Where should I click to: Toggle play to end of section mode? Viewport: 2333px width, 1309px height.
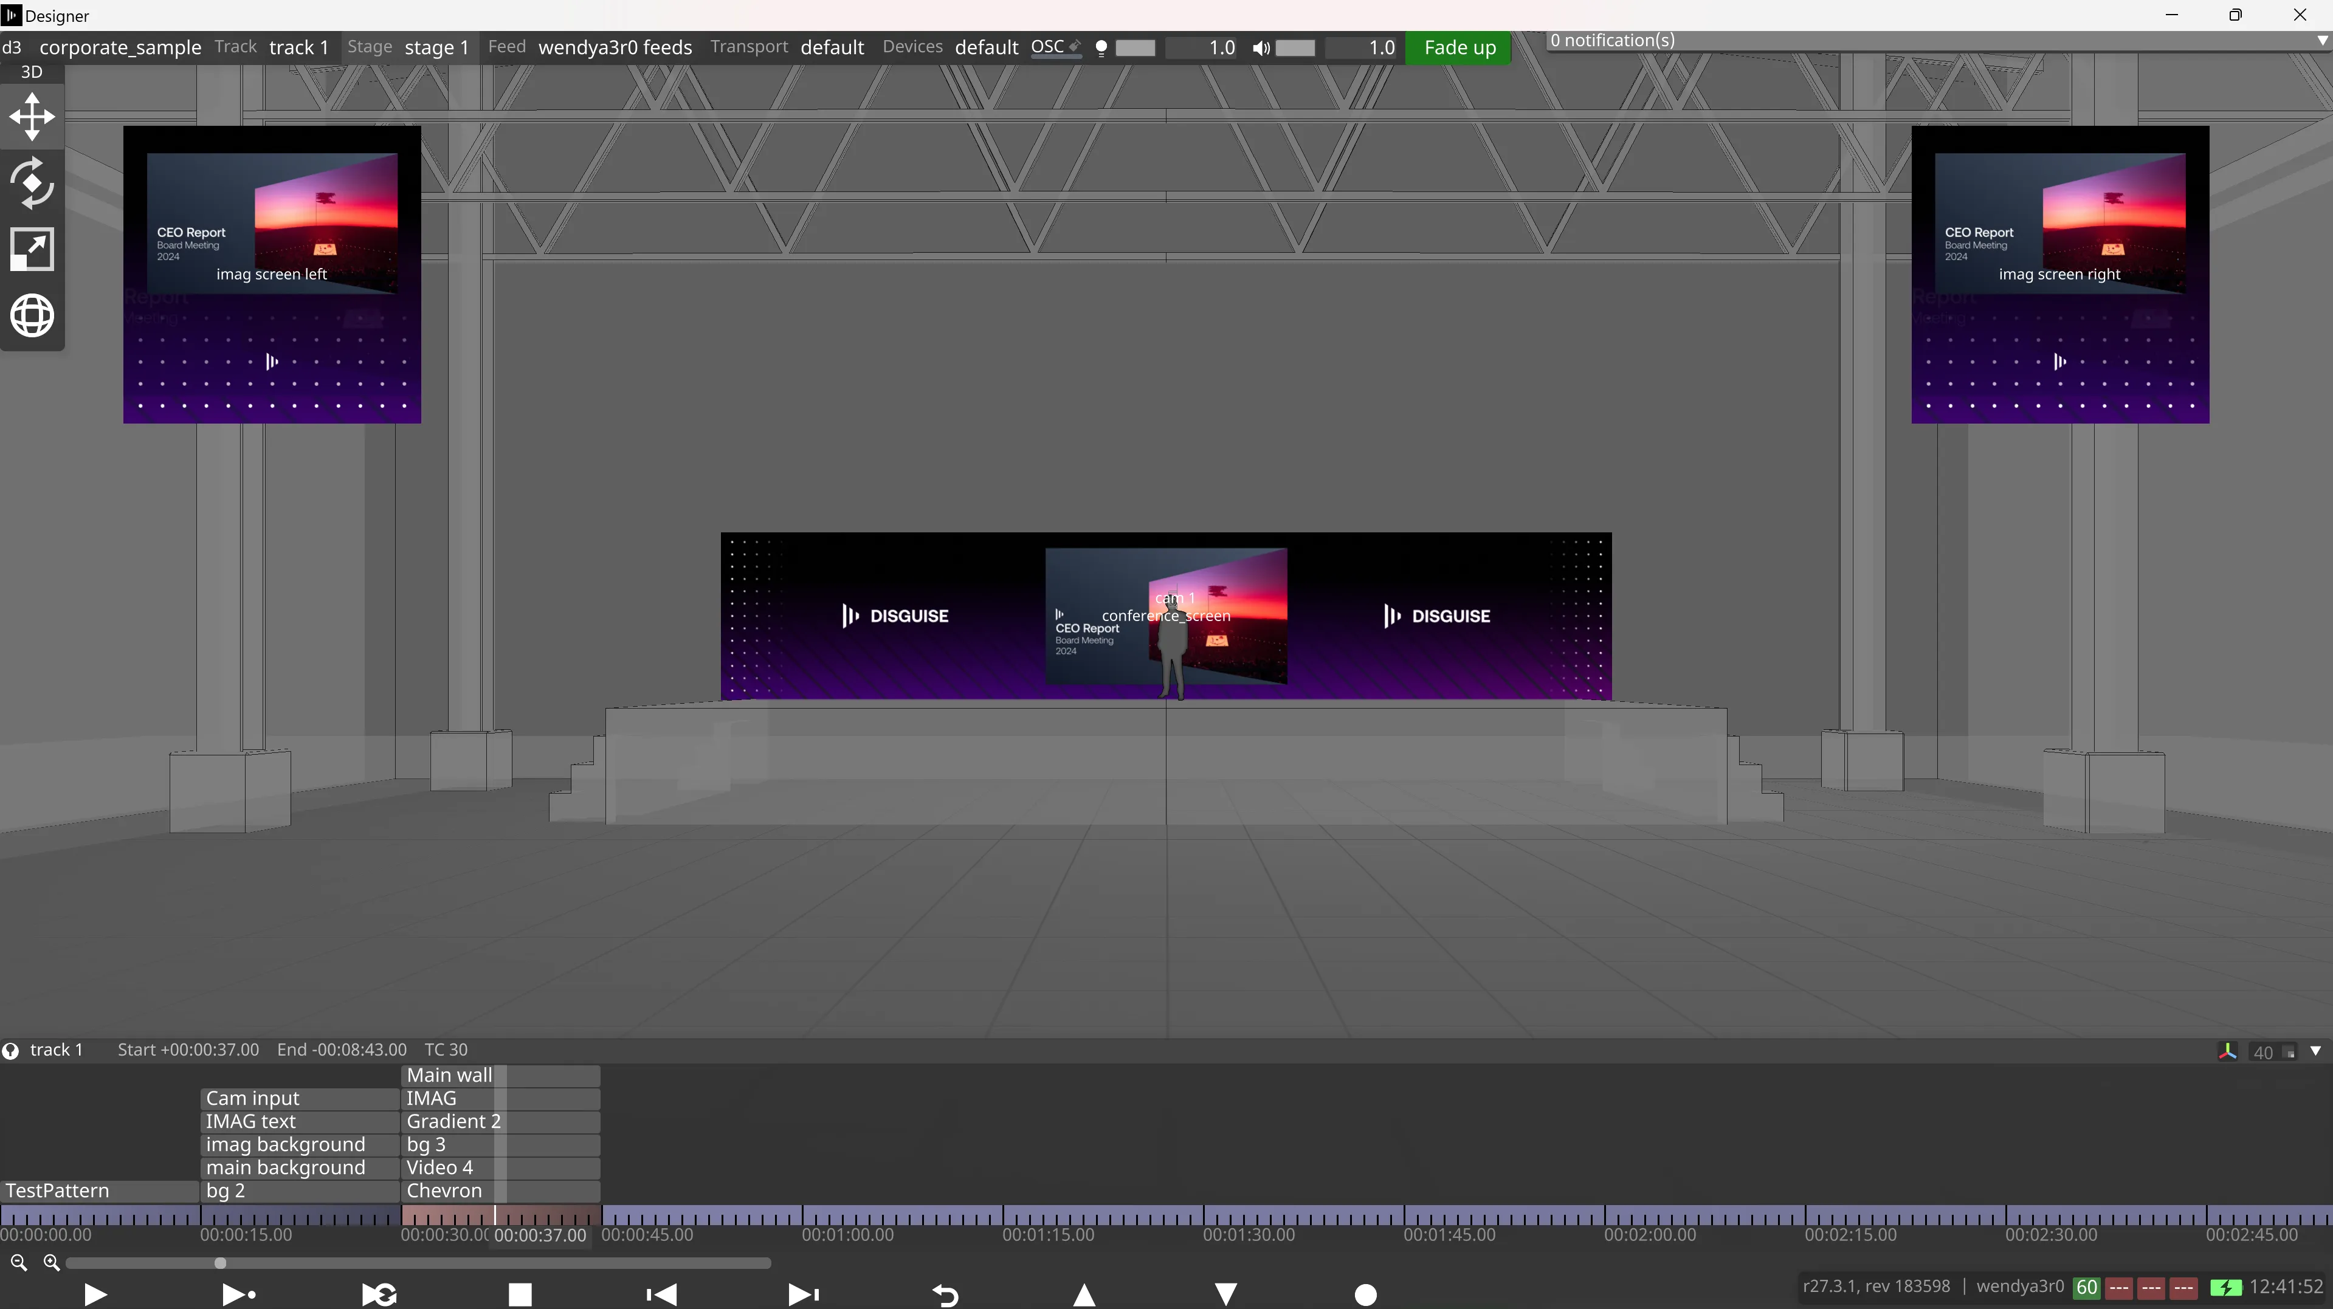click(238, 1294)
